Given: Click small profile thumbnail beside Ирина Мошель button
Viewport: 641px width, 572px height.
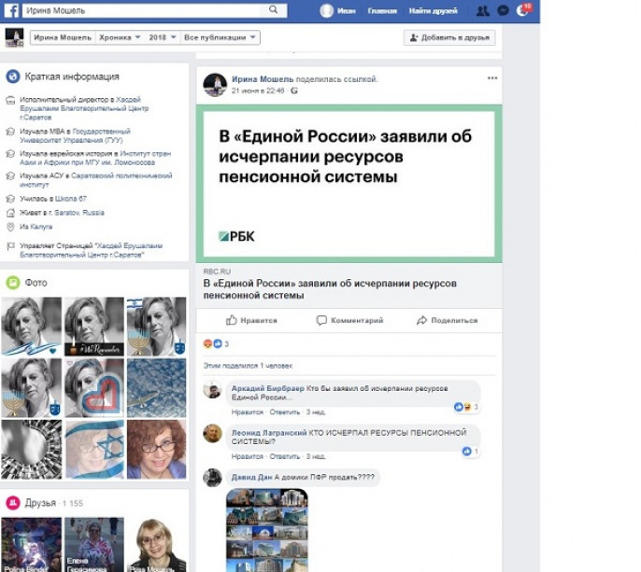Looking at the screenshot, I should (x=14, y=37).
